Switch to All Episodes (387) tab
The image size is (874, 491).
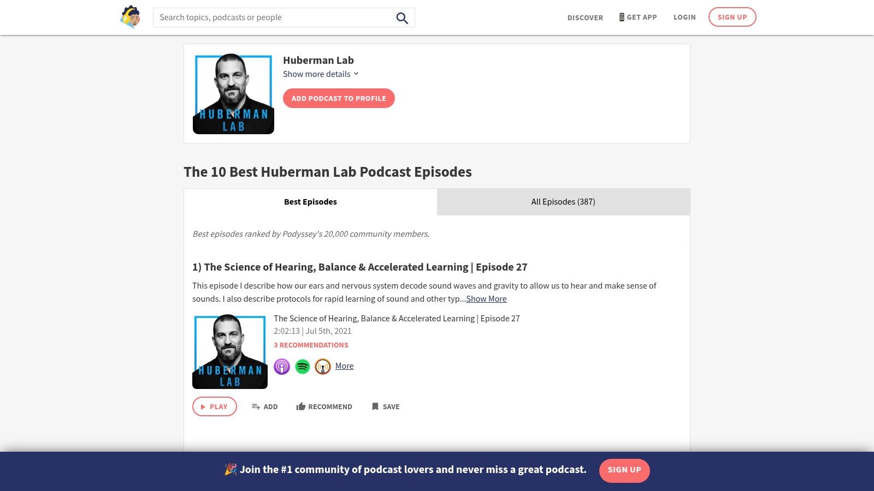click(563, 202)
